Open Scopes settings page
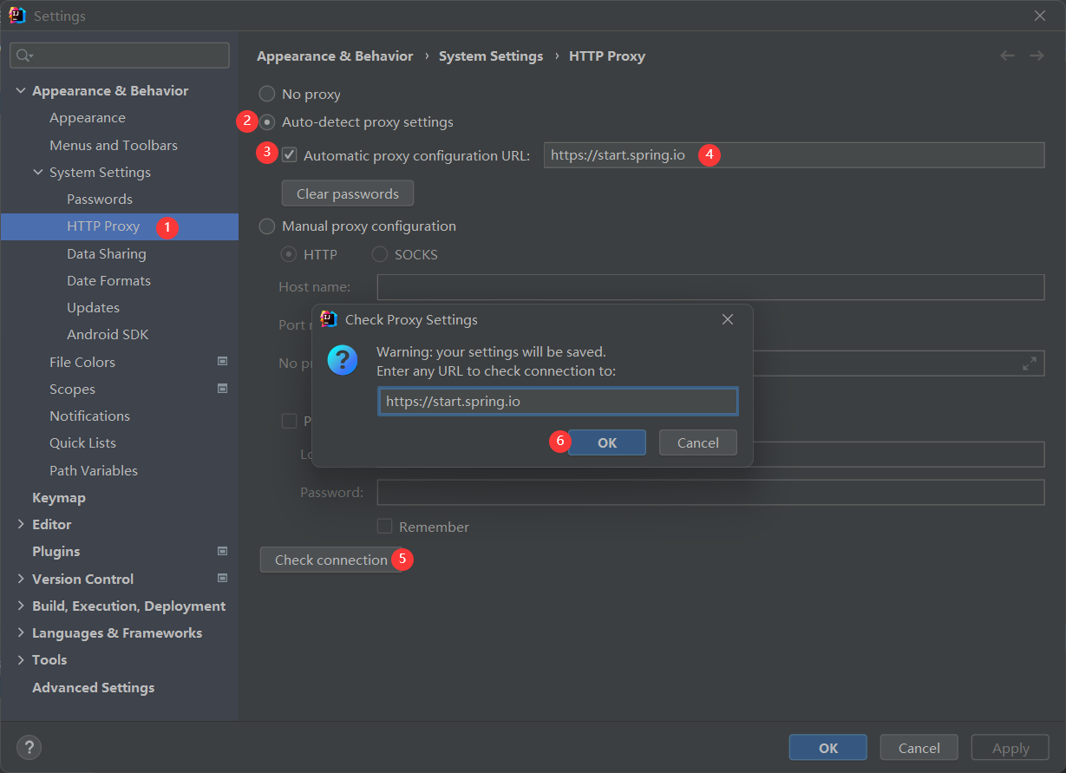1066x773 pixels. click(72, 389)
